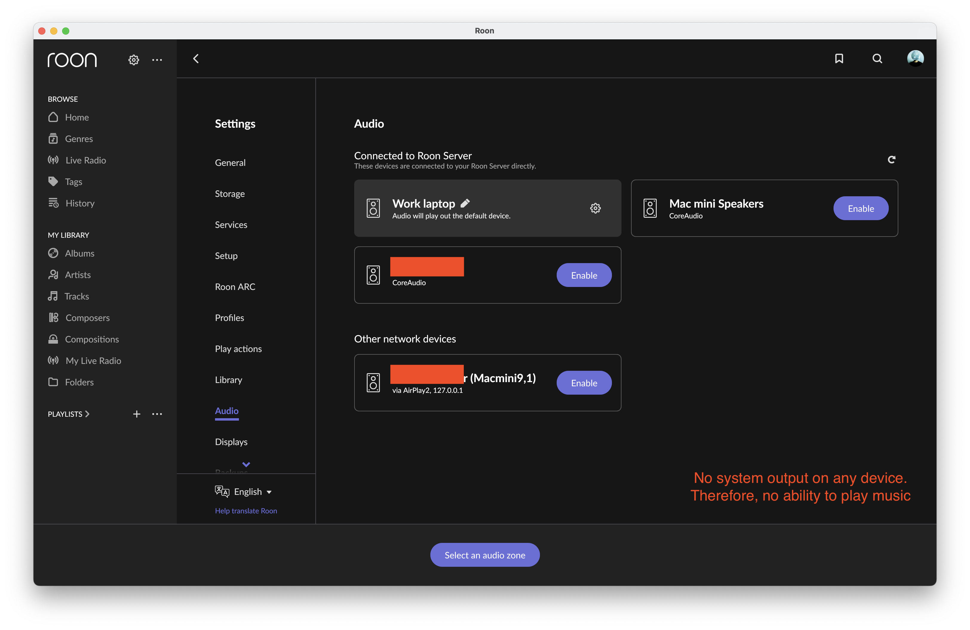Switch to Profiles settings tab
Screen dimensions: 970x630
tap(229, 318)
